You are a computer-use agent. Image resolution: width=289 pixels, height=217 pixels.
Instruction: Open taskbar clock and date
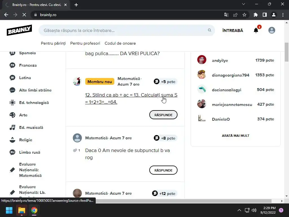point(268,210)
